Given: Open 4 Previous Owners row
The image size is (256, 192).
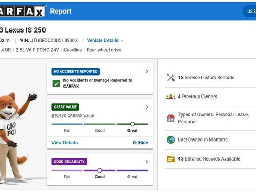Looking at the screenshot, I should point(210,97).
